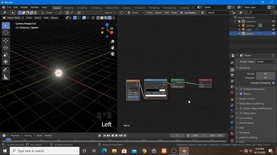Viewport: 277px width, 155px height.
Task: Open the Options dropdown in viewport header
Action: [x=110, y=12]
